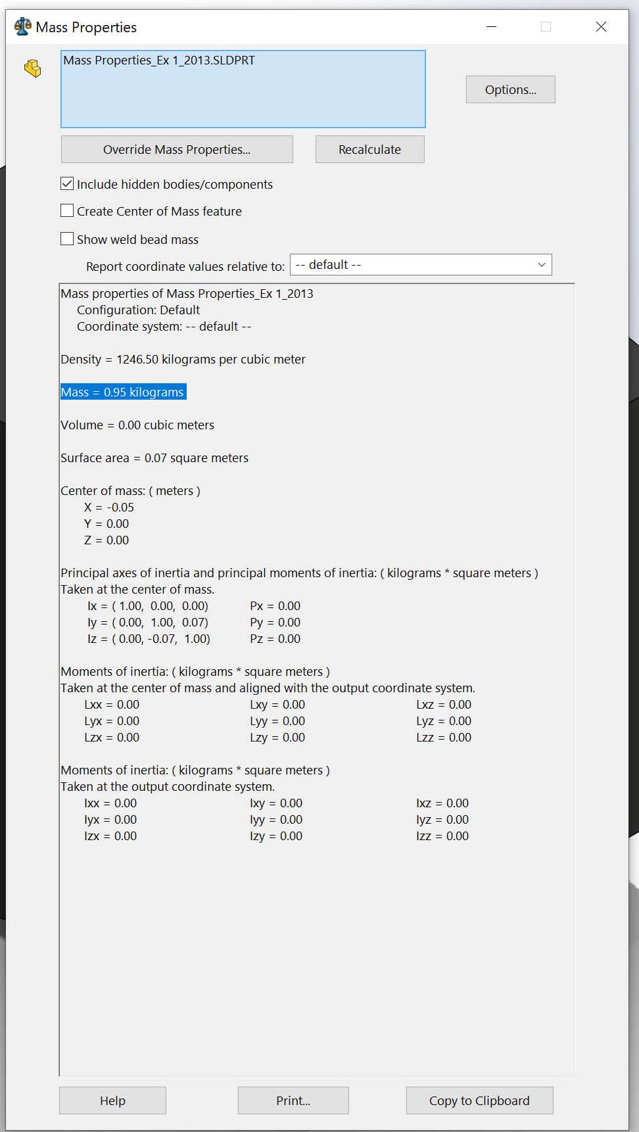The width and height of the screenshot is (639, 1132).
Task: Click the Surface area result line
Action: (154, 458)
